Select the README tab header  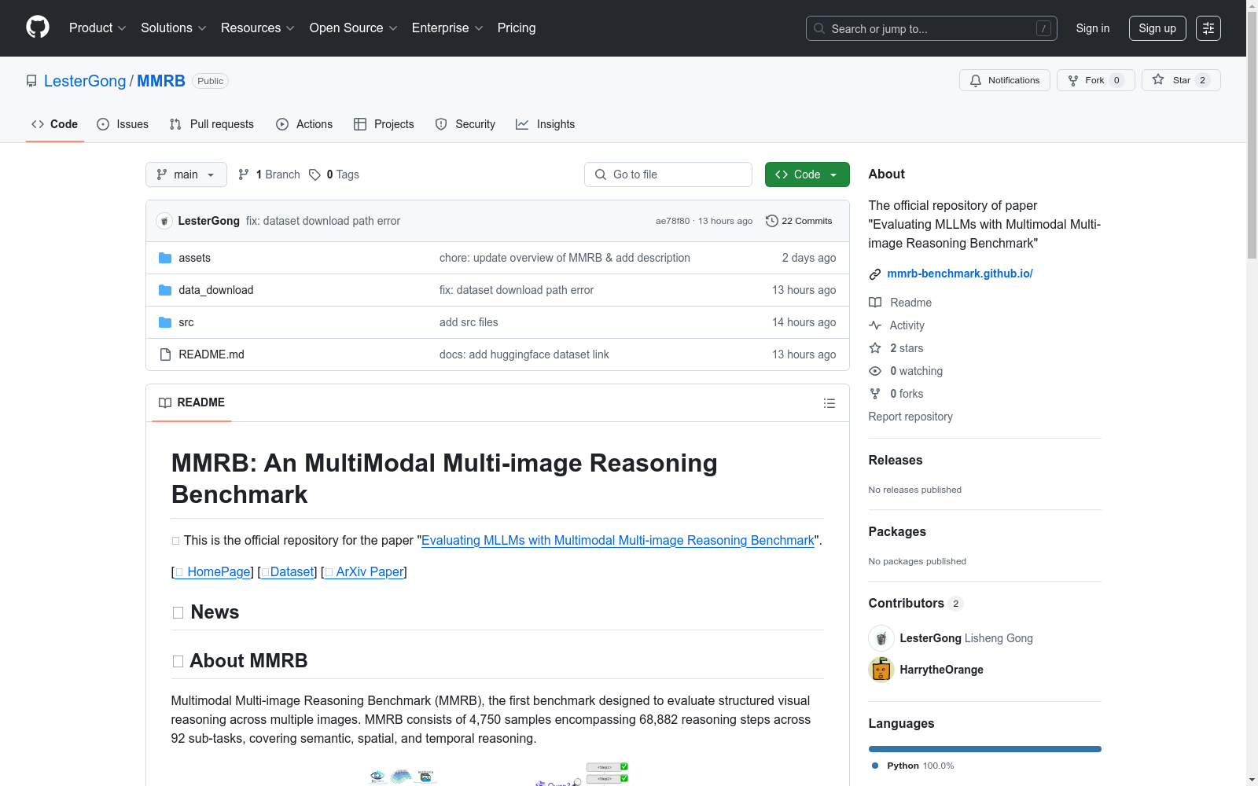(192, 402)
